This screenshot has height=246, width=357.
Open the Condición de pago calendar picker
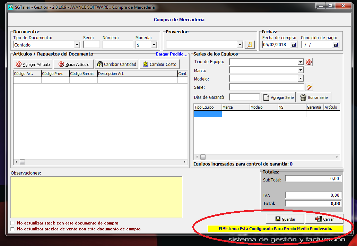[x=335, y=45]
